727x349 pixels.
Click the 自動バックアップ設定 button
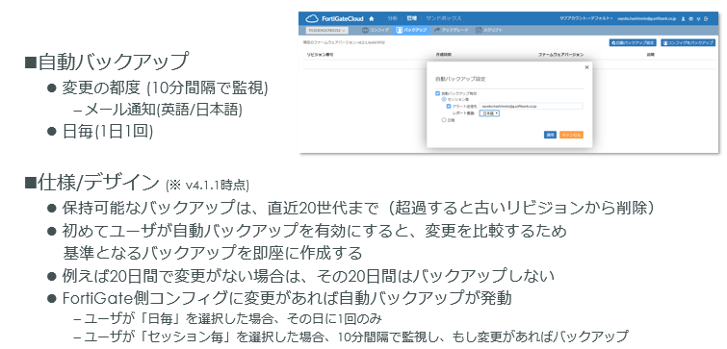633,42
